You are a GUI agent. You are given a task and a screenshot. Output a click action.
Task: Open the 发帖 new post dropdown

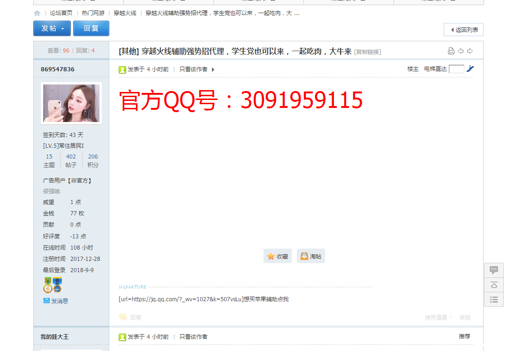tap(52, 29)
